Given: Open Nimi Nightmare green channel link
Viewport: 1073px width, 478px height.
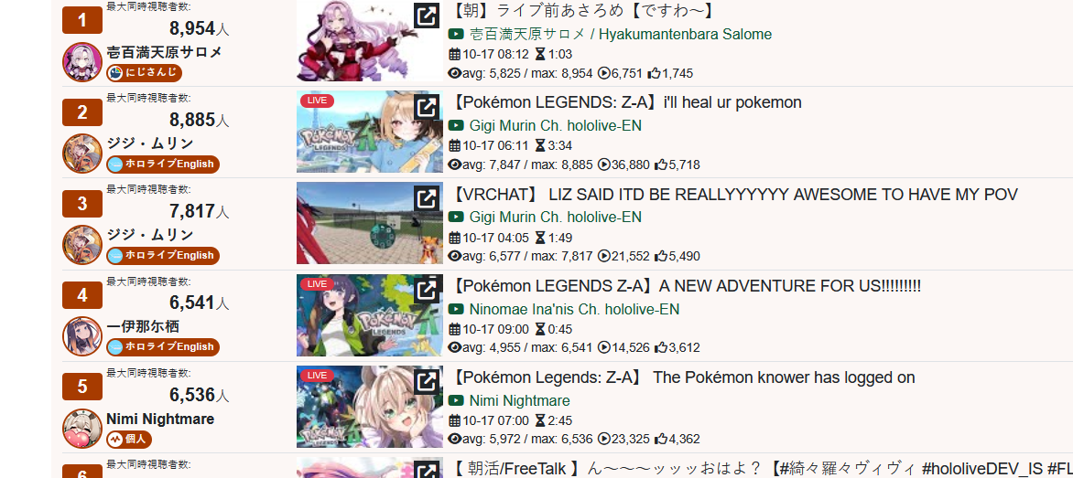Looking at the screenshot, I should pyautogui.click(x=519, y=401).
